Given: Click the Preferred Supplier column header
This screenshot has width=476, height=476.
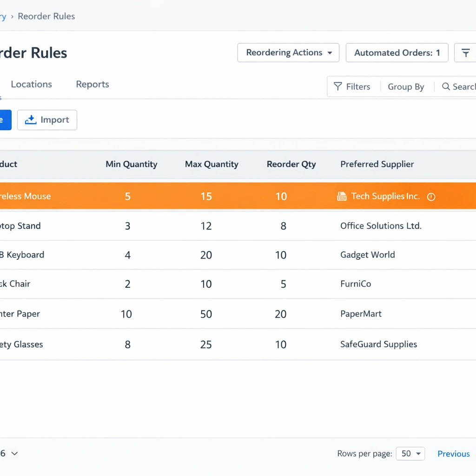Looking at the screenshot, I should point(377,164).
